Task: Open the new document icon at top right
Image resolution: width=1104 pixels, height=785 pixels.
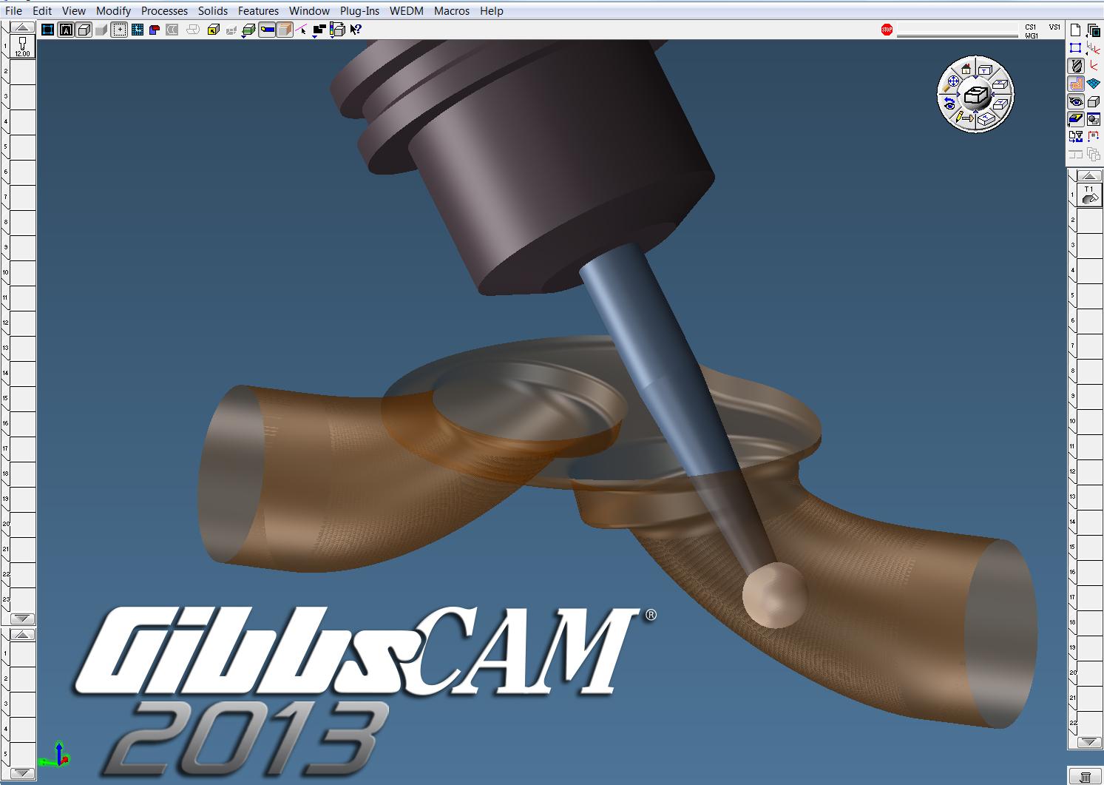Action: click(1076, 31)
